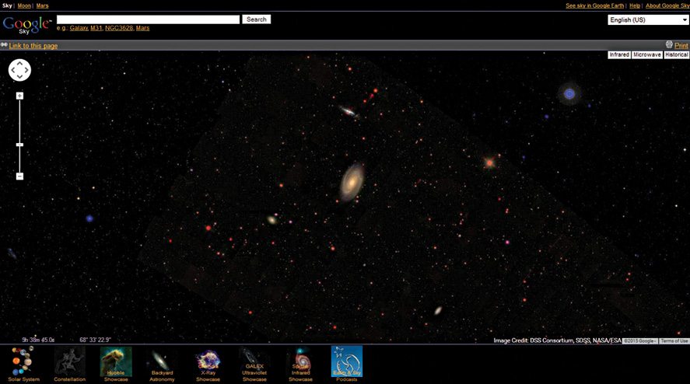Click the zoom out minus button
The height and width of the screenshot is (384, 690).
19,176
